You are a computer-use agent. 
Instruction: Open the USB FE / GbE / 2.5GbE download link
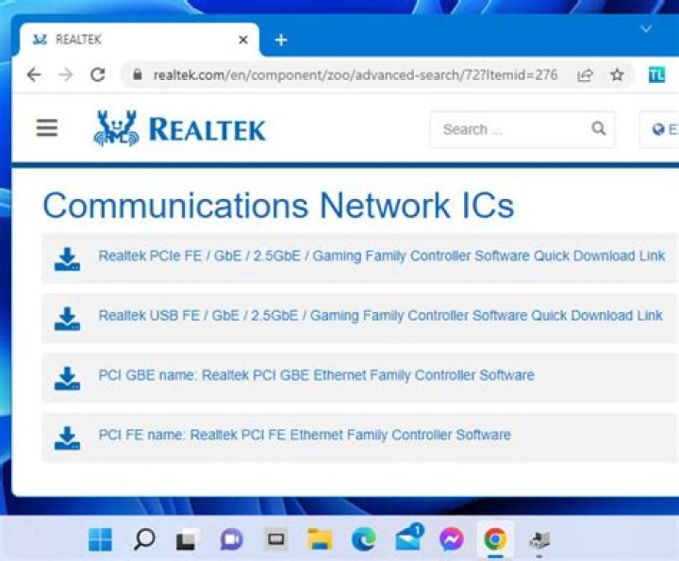point(380,316)
